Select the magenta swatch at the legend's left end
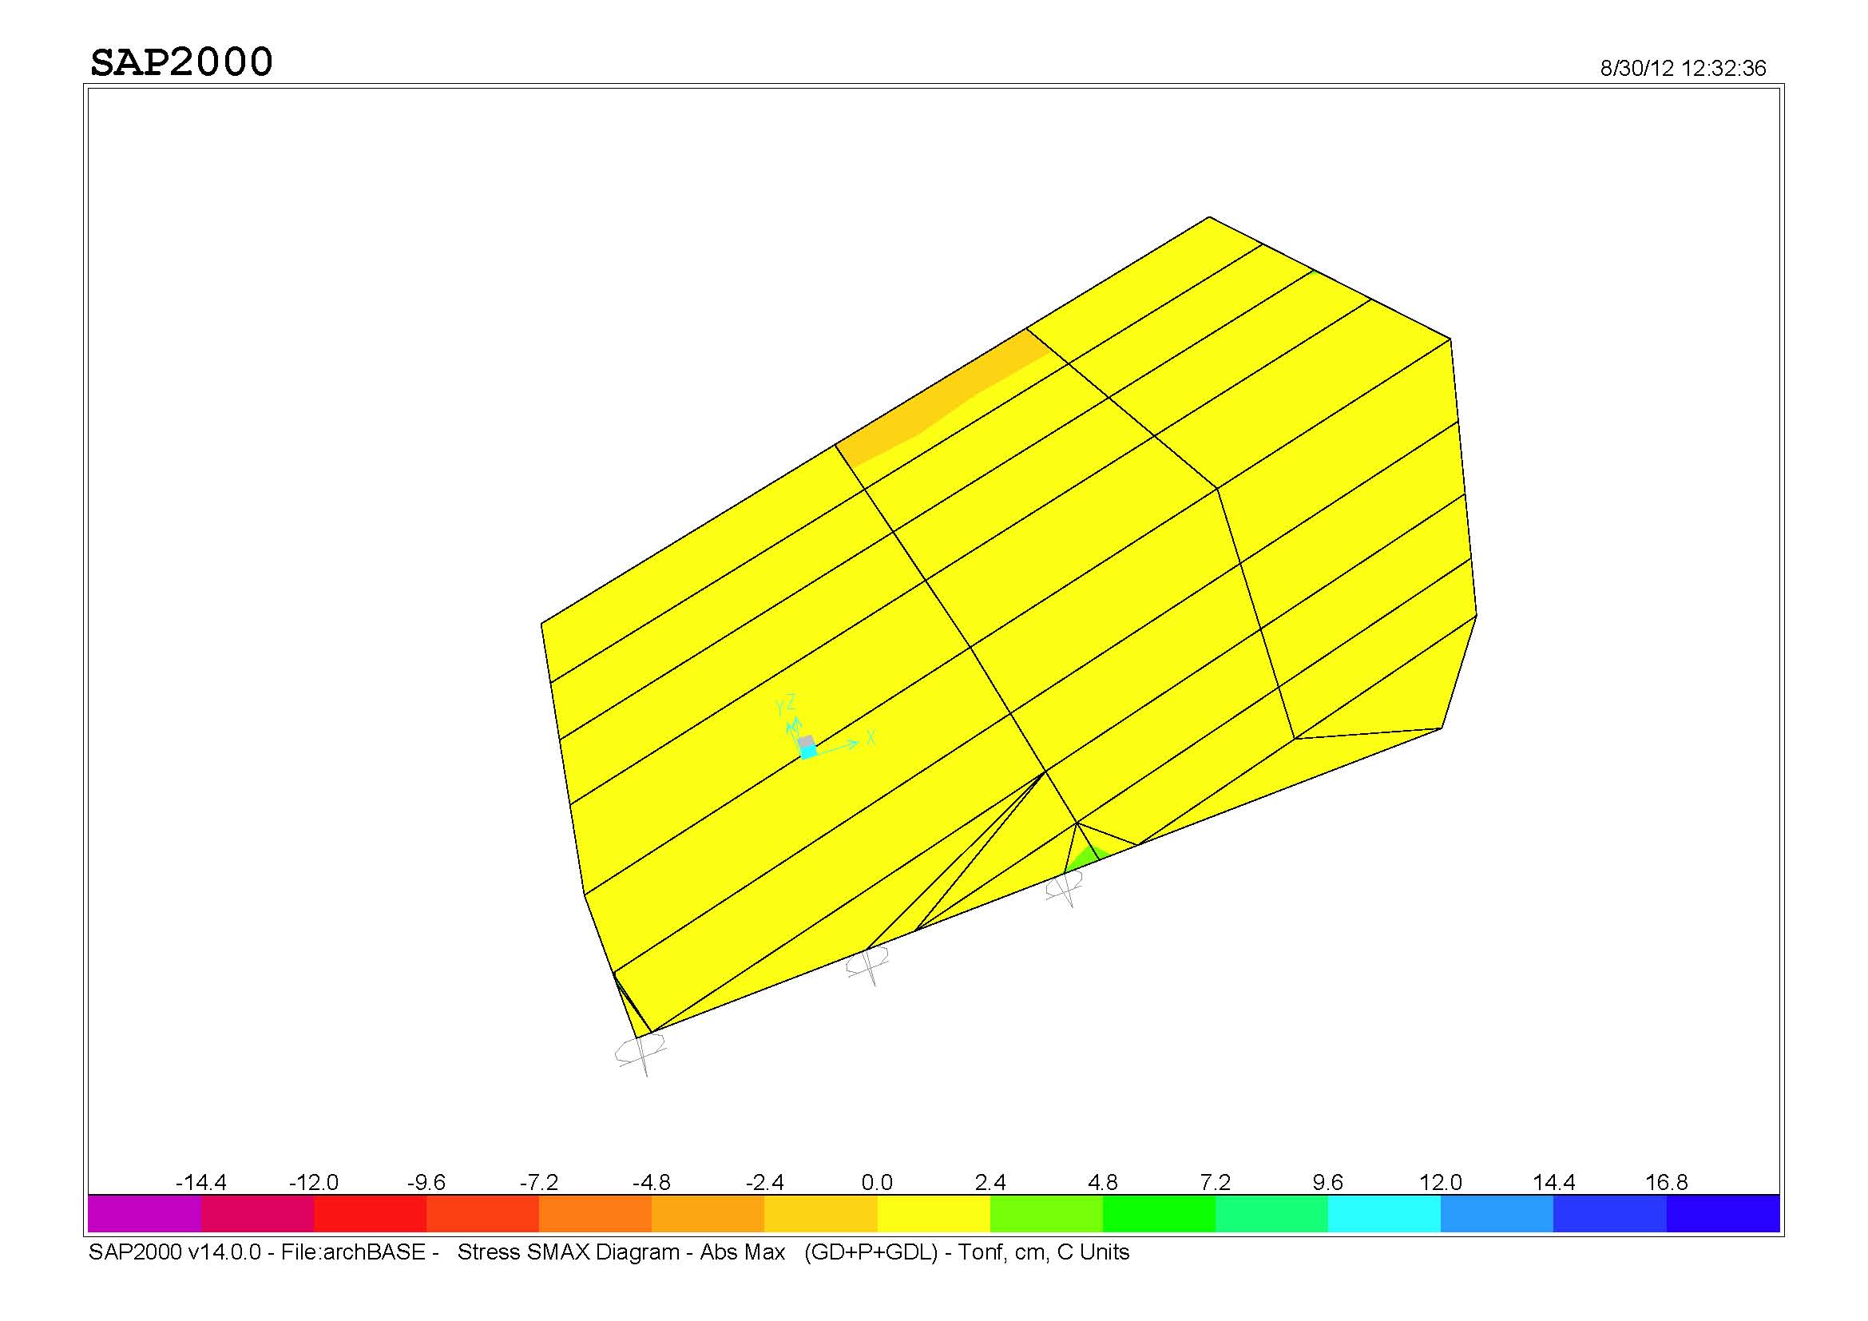Image resolution: width=1868 pixels, height=1321 pixels. 144,1214
